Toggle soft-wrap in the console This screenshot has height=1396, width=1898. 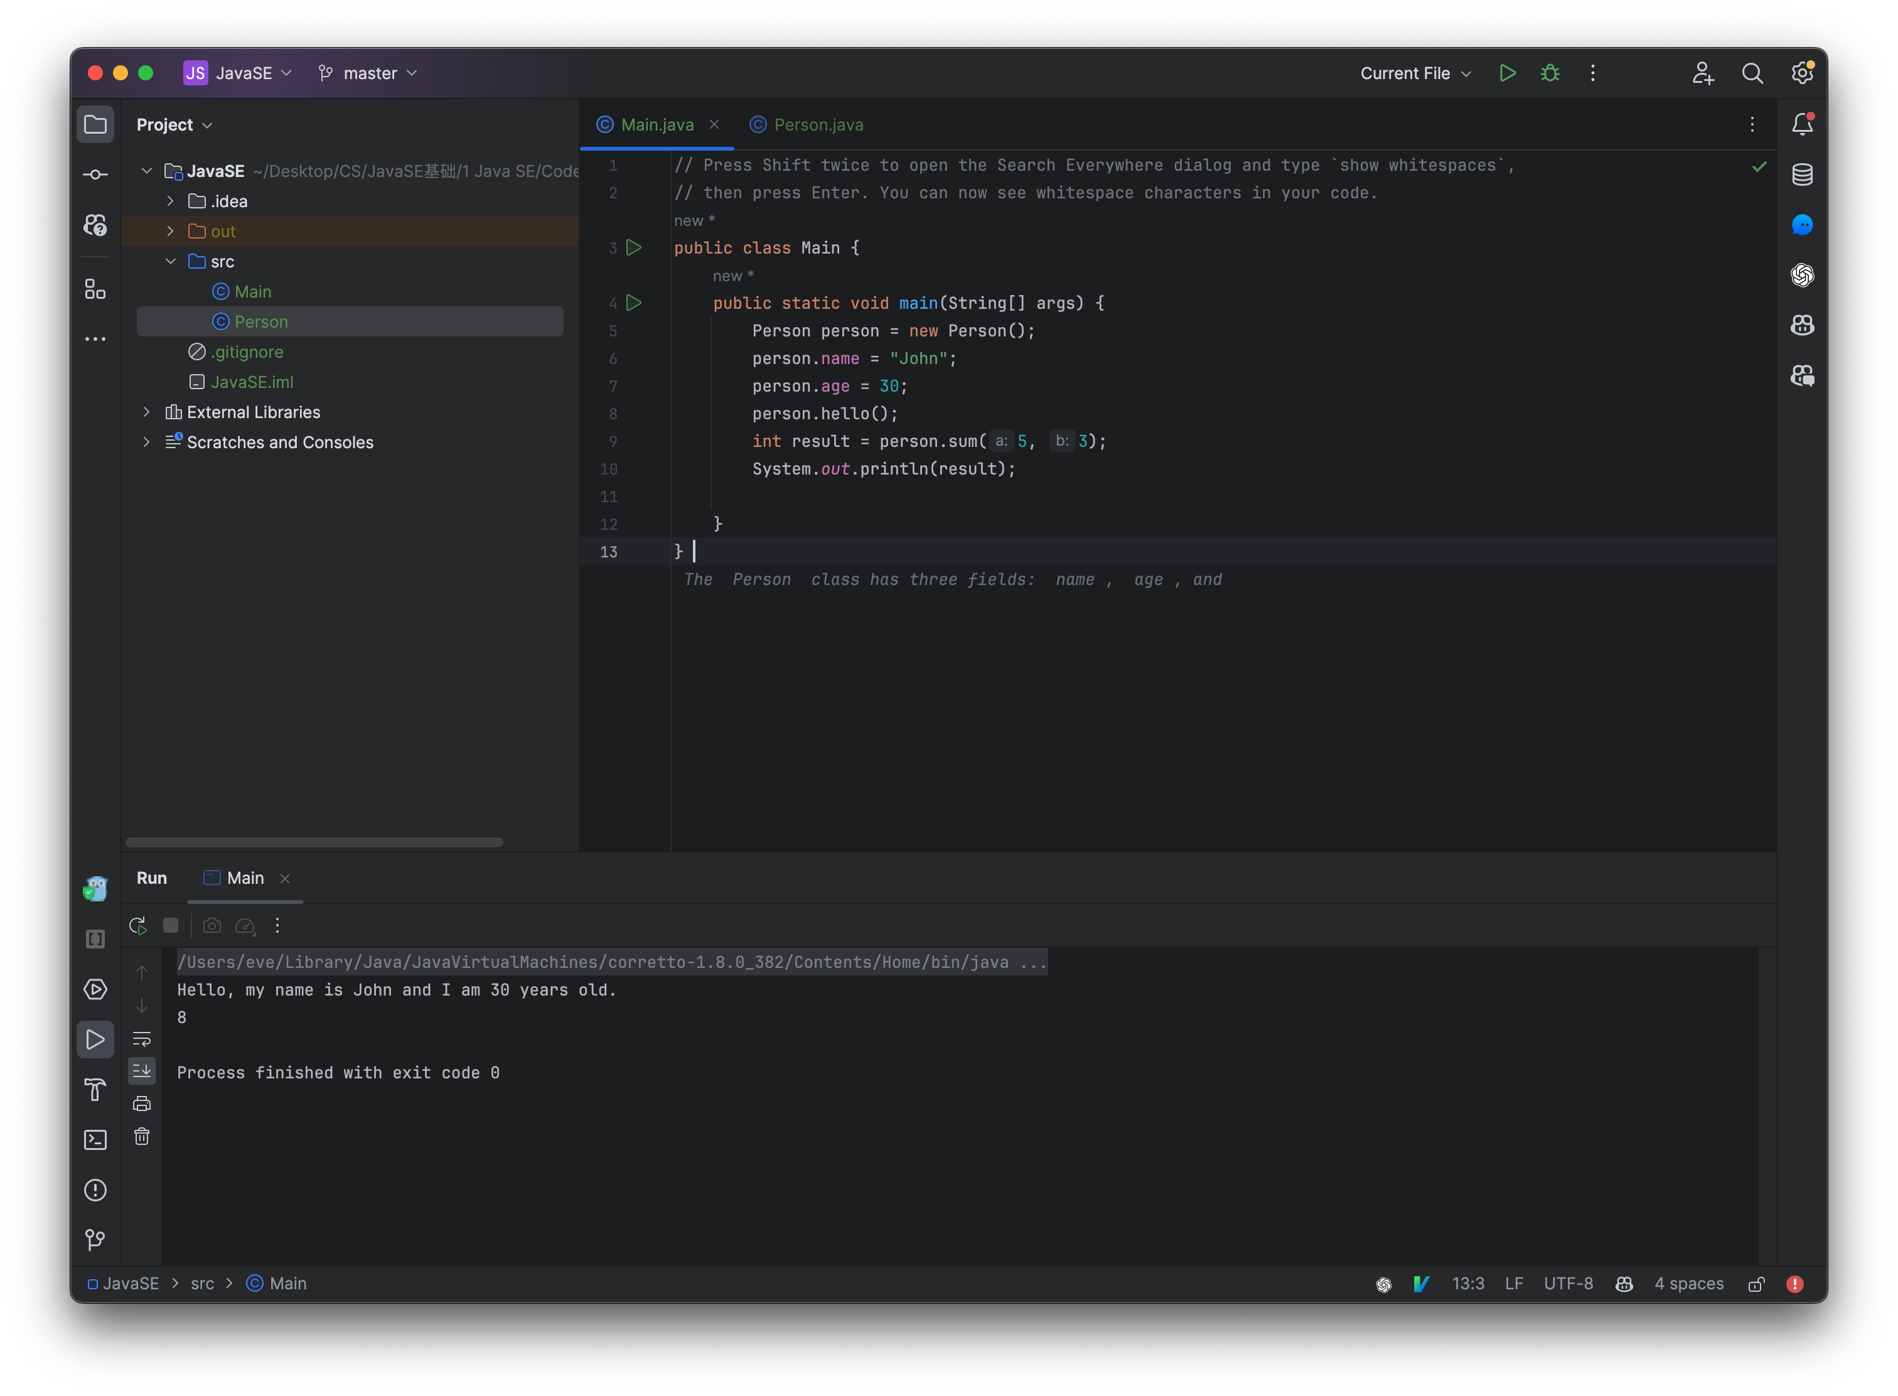(141, 1039)
